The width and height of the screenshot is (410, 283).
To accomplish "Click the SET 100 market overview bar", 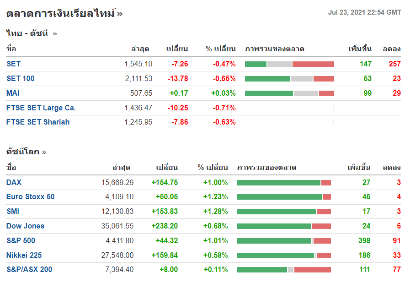I will [x=289, y=79].
